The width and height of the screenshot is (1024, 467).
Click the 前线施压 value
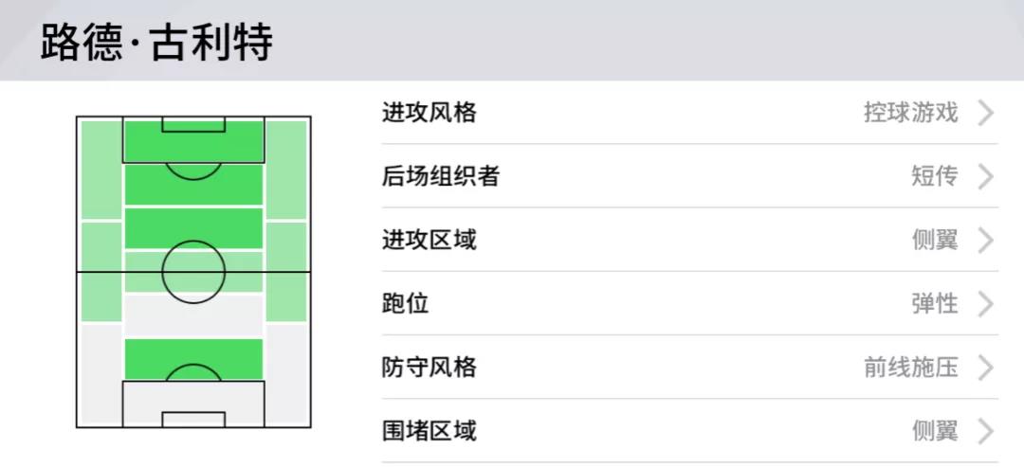pyautogui.click(x=911, y=368)
